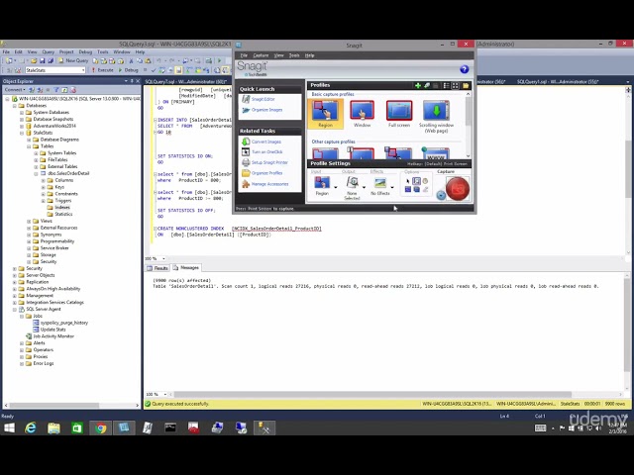Toggle the timed capture clock option
Image resolution: width=634 pixels, height=475 pixels.
(425, 181)
